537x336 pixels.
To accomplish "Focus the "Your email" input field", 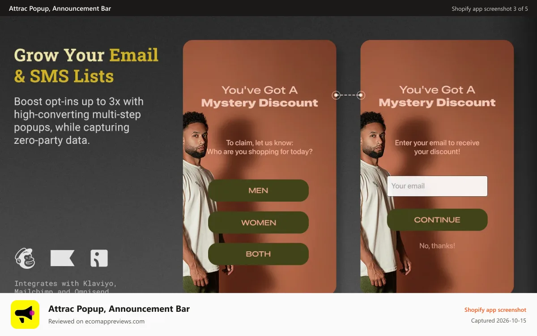I will (437, 186).
